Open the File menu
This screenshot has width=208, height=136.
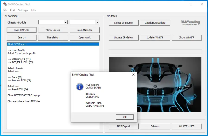(x=5, y=10)
